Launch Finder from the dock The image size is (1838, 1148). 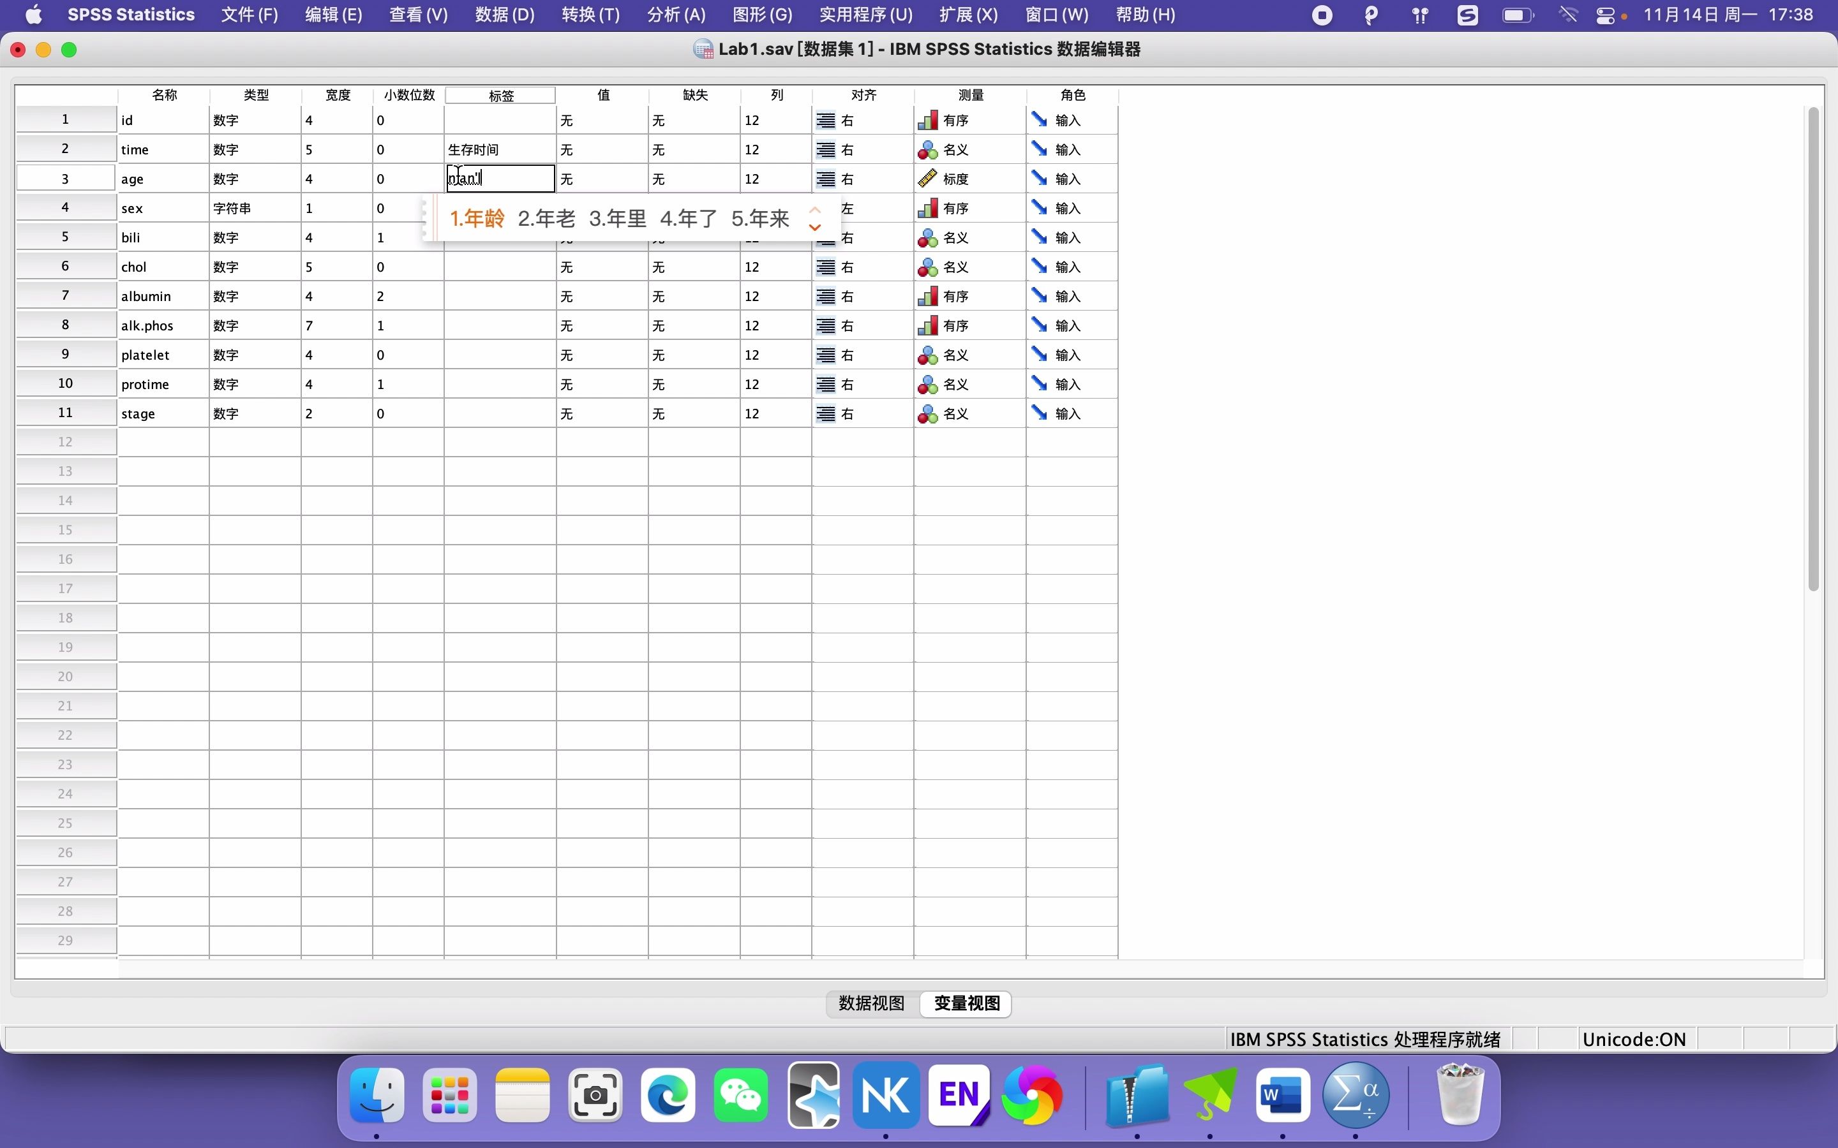coord(377,1095)
